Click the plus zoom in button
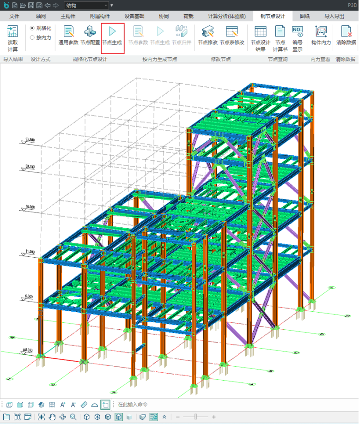Viewport: 359px width, 424px height. (x=214, y=417)
